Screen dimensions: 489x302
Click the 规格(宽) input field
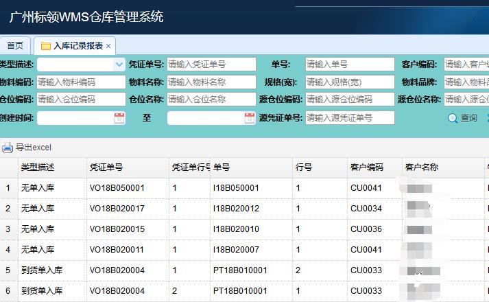pyautogui.click(x=350, y=82)
